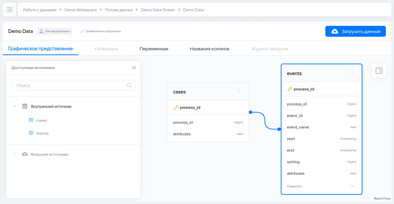Click the Demo Data breadcrumb
The image size is (394, 204).
click(193, 10)
